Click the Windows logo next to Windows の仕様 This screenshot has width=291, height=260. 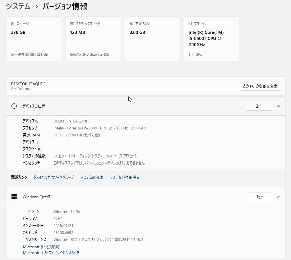pos(14,197)
